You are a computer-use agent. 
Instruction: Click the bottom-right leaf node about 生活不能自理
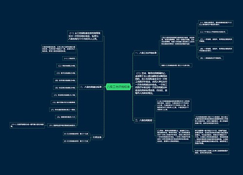click(211, 152)
